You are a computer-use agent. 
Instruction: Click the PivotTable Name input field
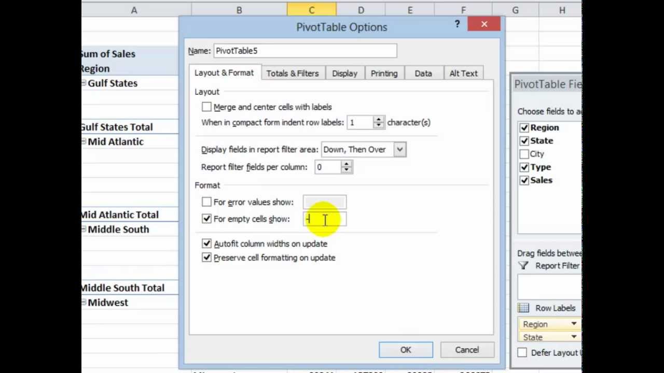(305, 51)
